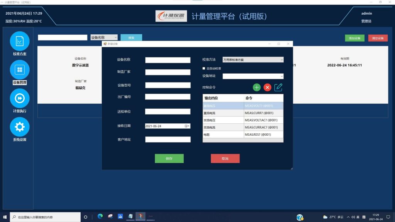The height and width of the screenshot is (222, 395).
Task: Expand the 校准方法 dropdown
Action: coord(282,60)
